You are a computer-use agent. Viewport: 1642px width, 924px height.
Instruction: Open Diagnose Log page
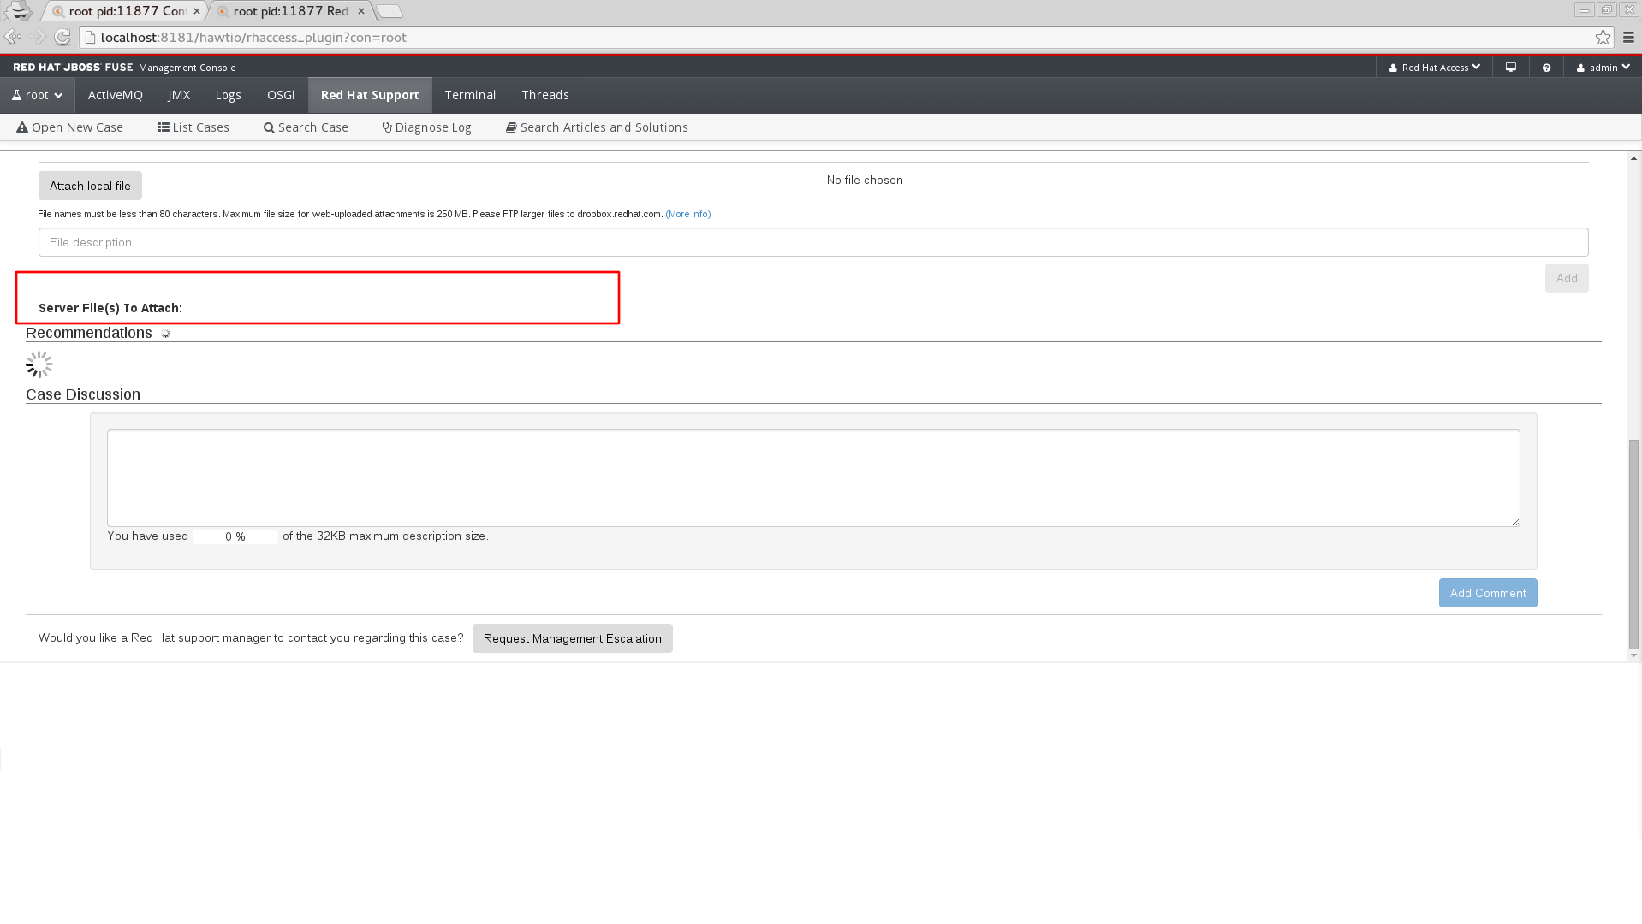coord(427,127)
